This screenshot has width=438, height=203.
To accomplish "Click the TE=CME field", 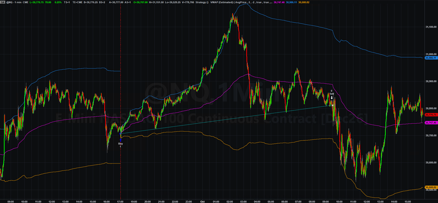I will (77, 2).
